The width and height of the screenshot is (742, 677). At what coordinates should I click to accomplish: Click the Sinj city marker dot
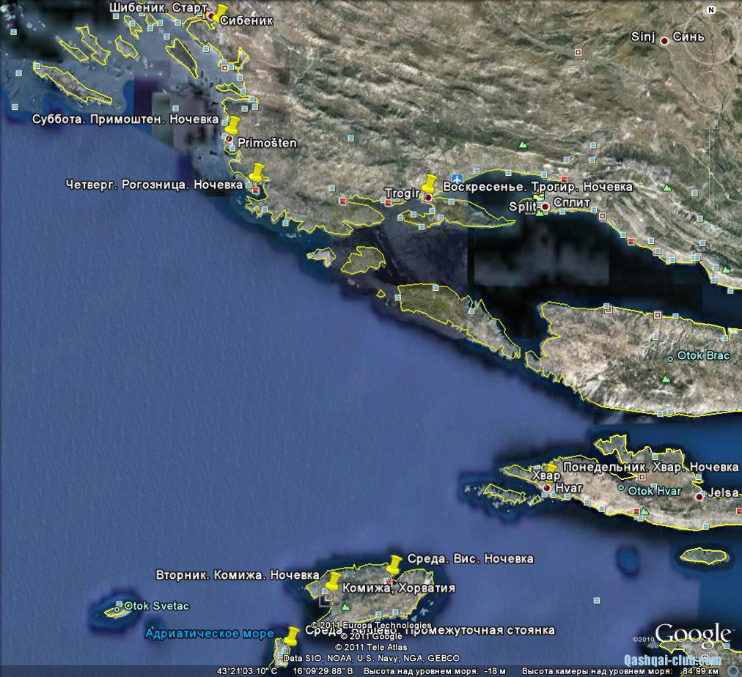pyautogui.click(x=664, y=41)
